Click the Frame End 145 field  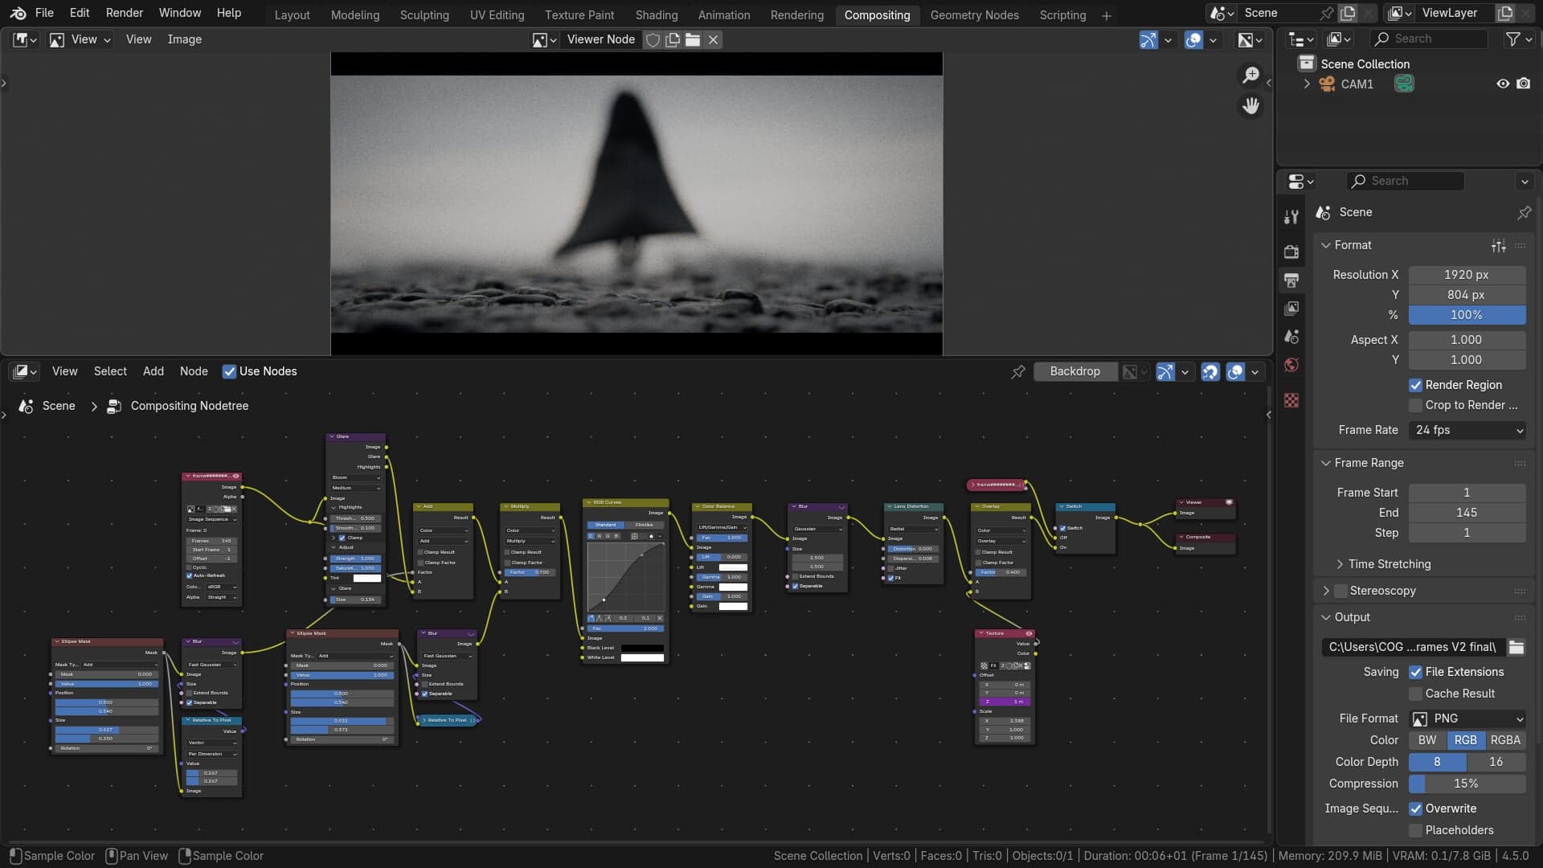tap(1467, 513)
